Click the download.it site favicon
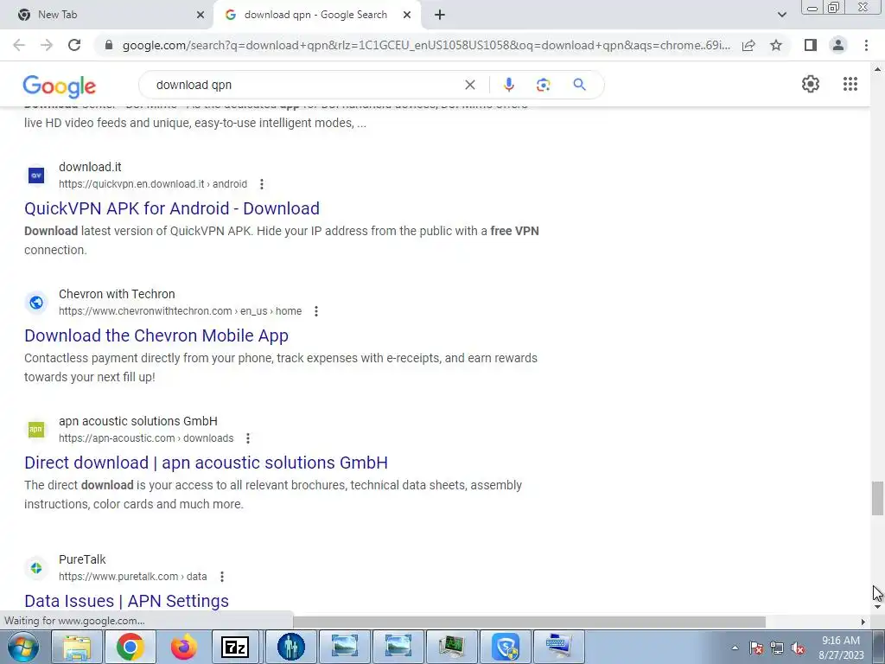 36,176
